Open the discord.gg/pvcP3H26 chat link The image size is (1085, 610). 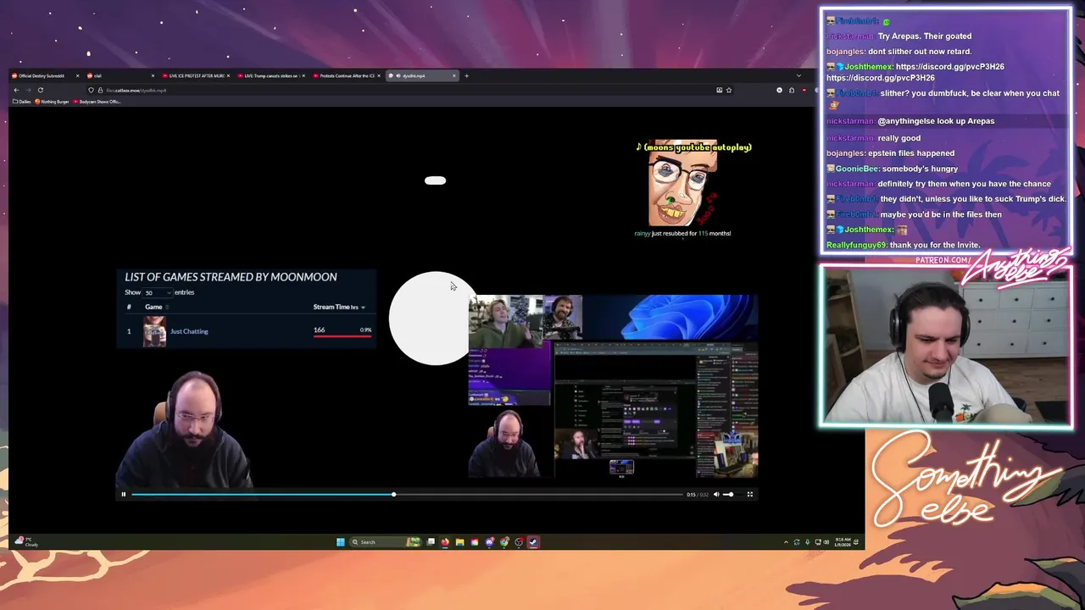pos(949,66)
